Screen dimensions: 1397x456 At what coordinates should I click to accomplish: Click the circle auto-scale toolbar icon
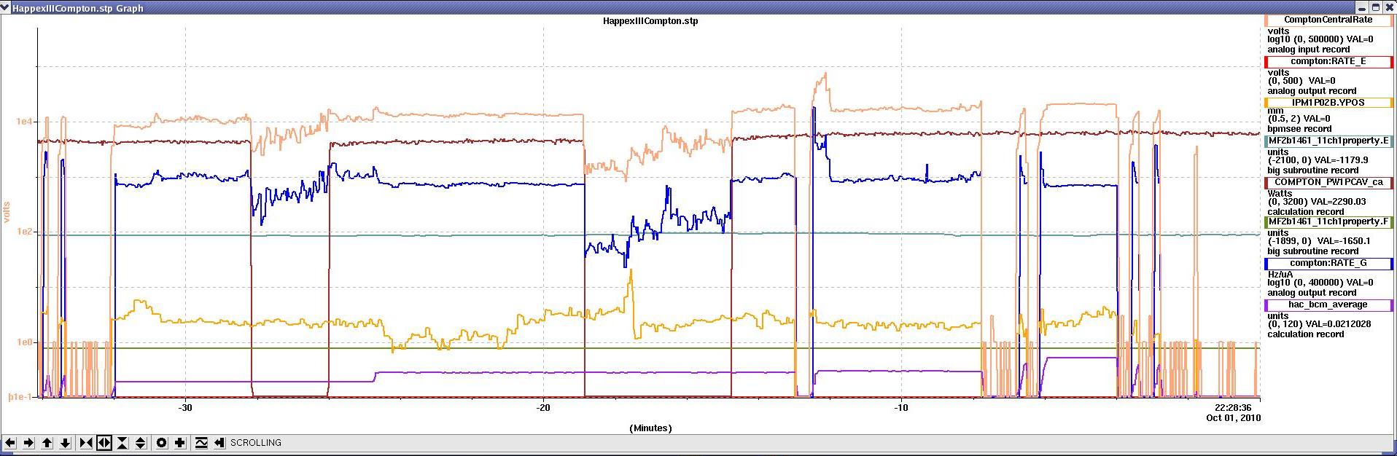162,443
